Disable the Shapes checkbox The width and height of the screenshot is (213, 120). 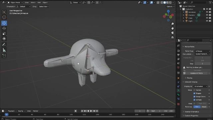[x=194, y=93]
